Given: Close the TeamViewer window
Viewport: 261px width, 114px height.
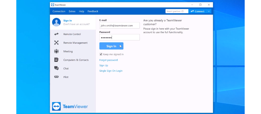Looking at the screenshot, I should tap(209, 5).
